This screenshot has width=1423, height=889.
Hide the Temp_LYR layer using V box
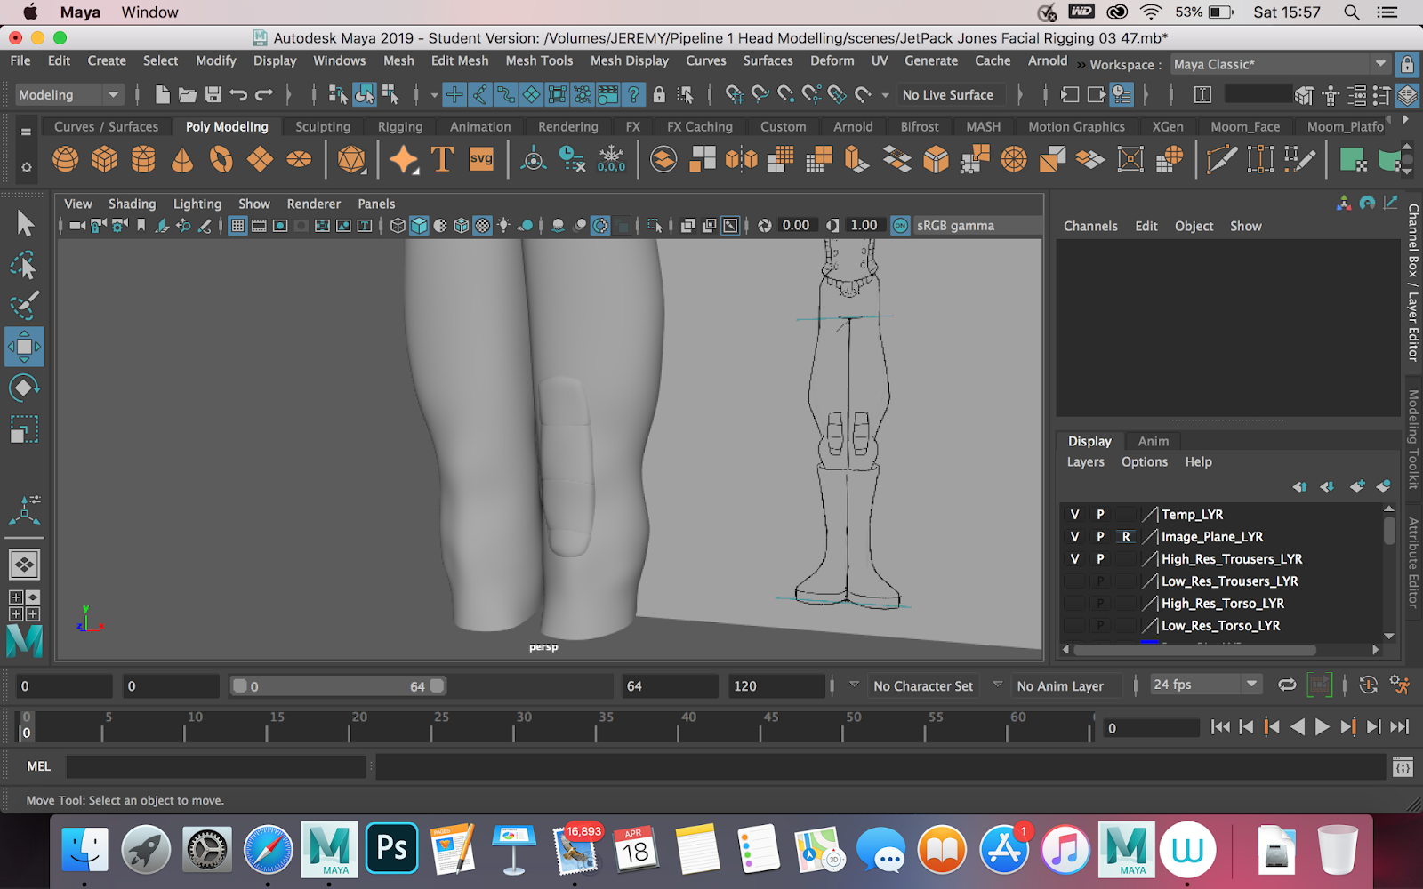coord(1074,515)
